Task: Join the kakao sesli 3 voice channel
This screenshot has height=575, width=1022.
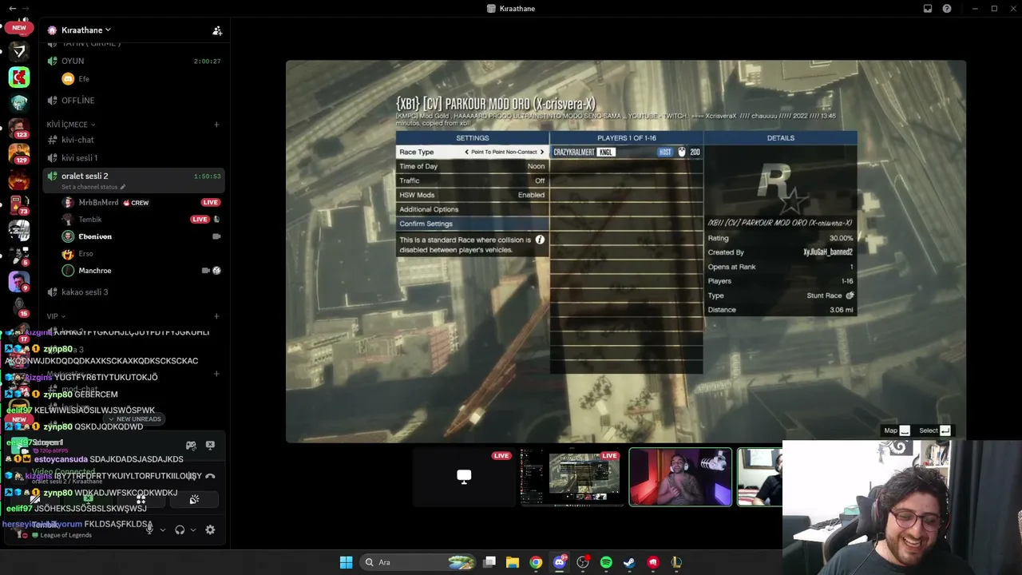Action: (x=134, y=292)
